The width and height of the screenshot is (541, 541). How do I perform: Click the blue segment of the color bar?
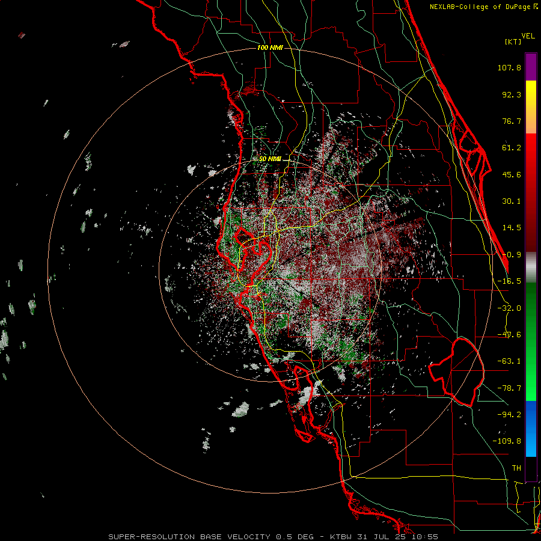coord(531,429)
